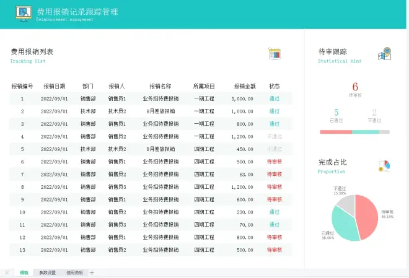Viewport: 409px width, 278px height.
Task: Click the red segment of the progress bar
Action: pos(335,132)
